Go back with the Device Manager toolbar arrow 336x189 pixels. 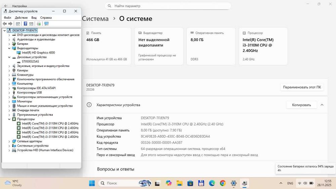pyautogui.click(x=5, y=24)
